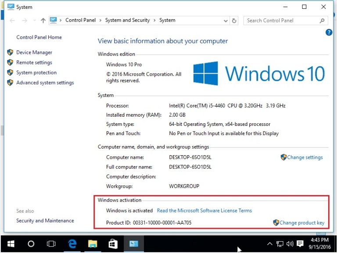Screen dimensions: 337x253
Task: Click the search magnifier icon
Action: (x=322, y=21)
